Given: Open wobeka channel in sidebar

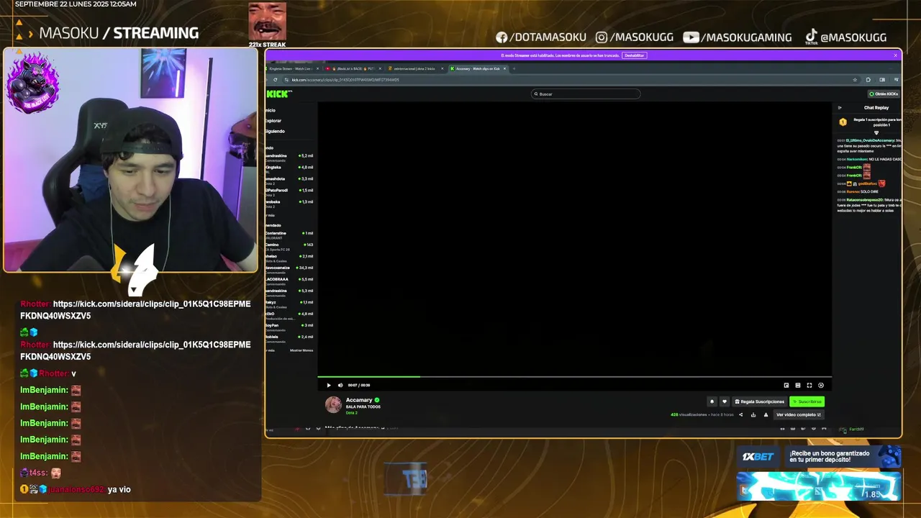Looking at the screenshot, I should (289, 203).
